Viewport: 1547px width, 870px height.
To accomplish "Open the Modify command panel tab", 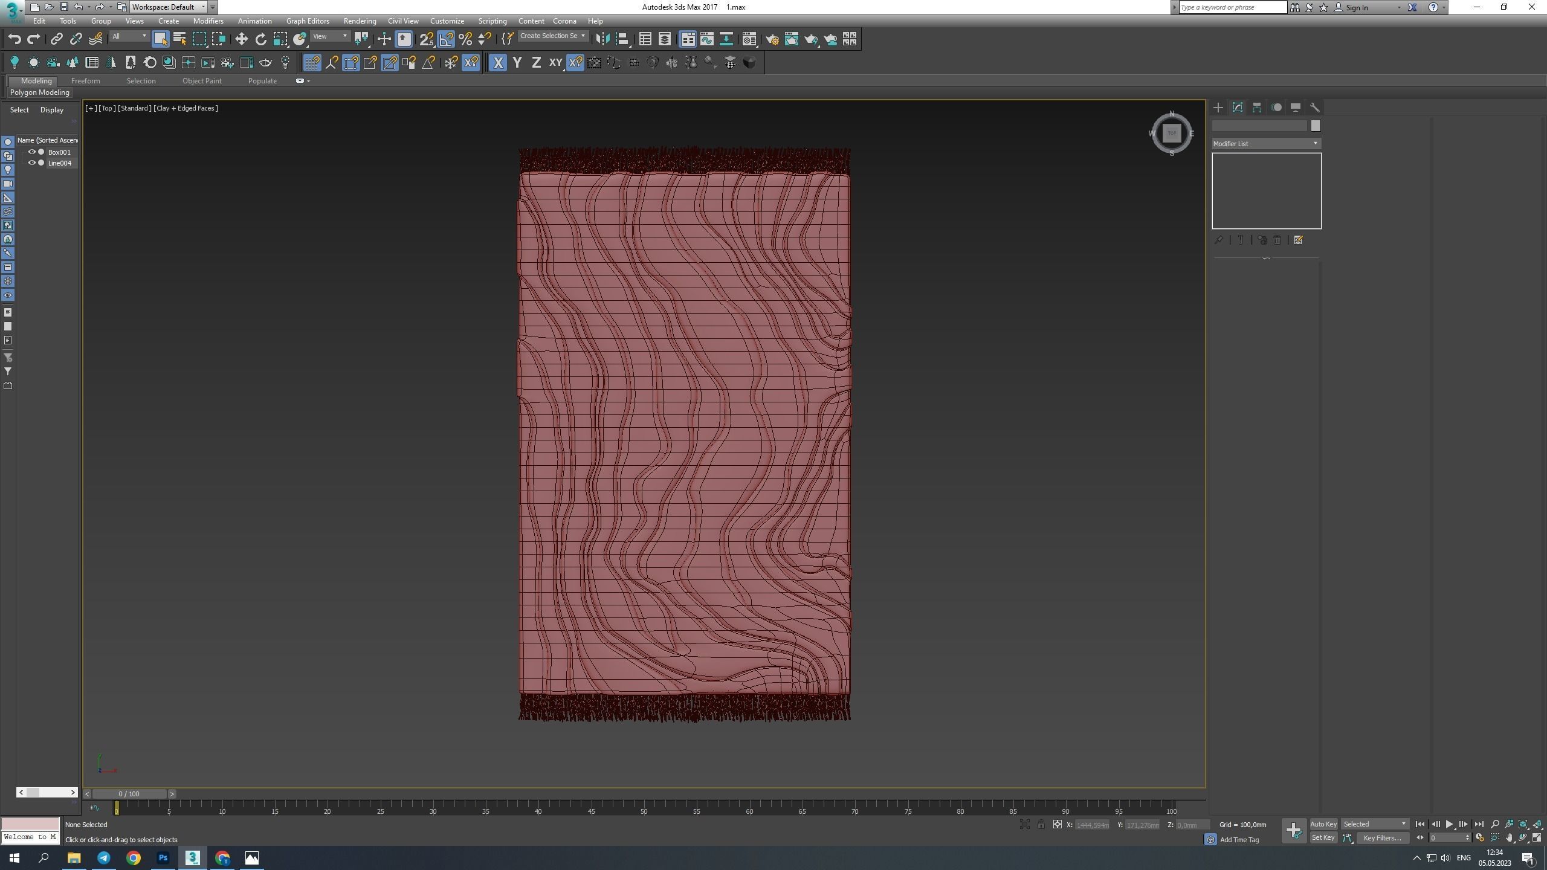I will point(1238,108).
